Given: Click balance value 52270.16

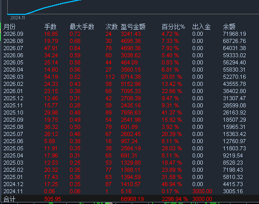Looking at the screenshot, I should coord(234,77).
